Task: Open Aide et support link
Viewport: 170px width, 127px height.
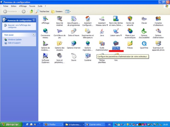Action: [x=14, y=43]
